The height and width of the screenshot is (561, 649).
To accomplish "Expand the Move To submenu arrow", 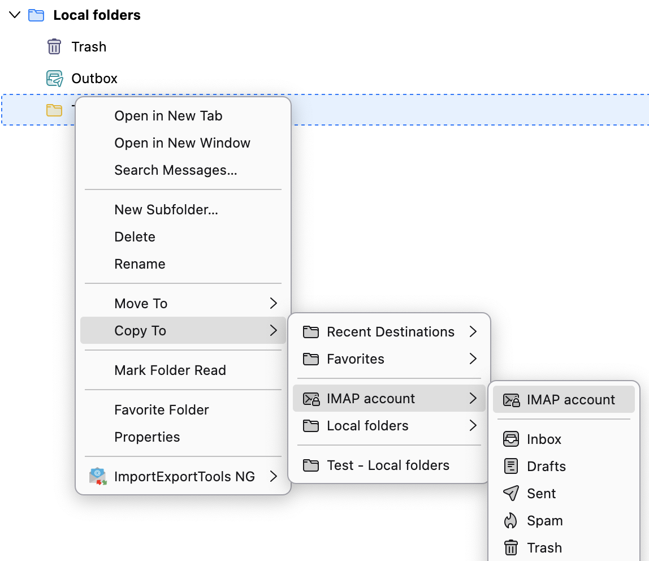I will [x=274, y=303].
